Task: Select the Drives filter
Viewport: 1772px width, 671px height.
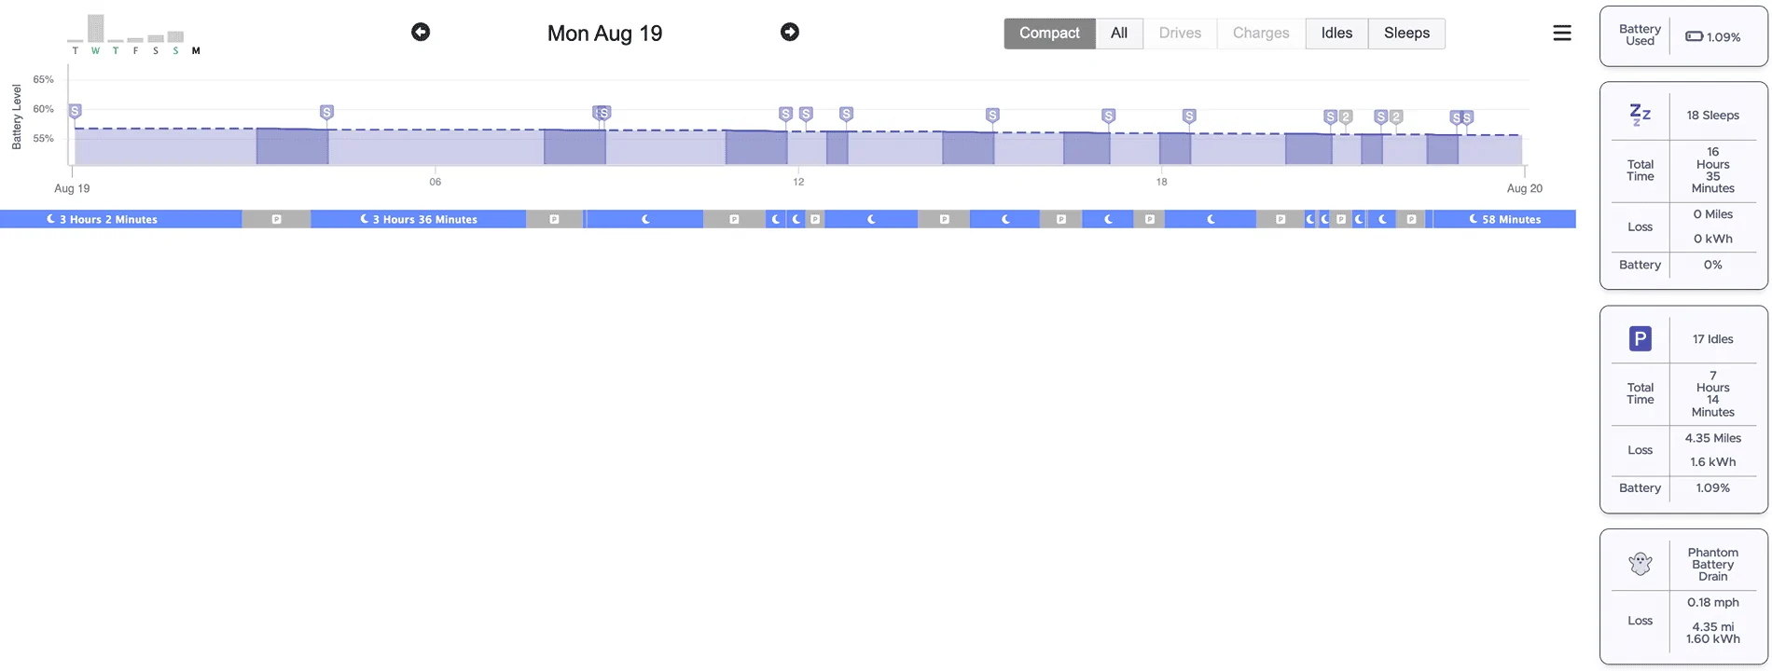Action: (x=1180, y=34)
